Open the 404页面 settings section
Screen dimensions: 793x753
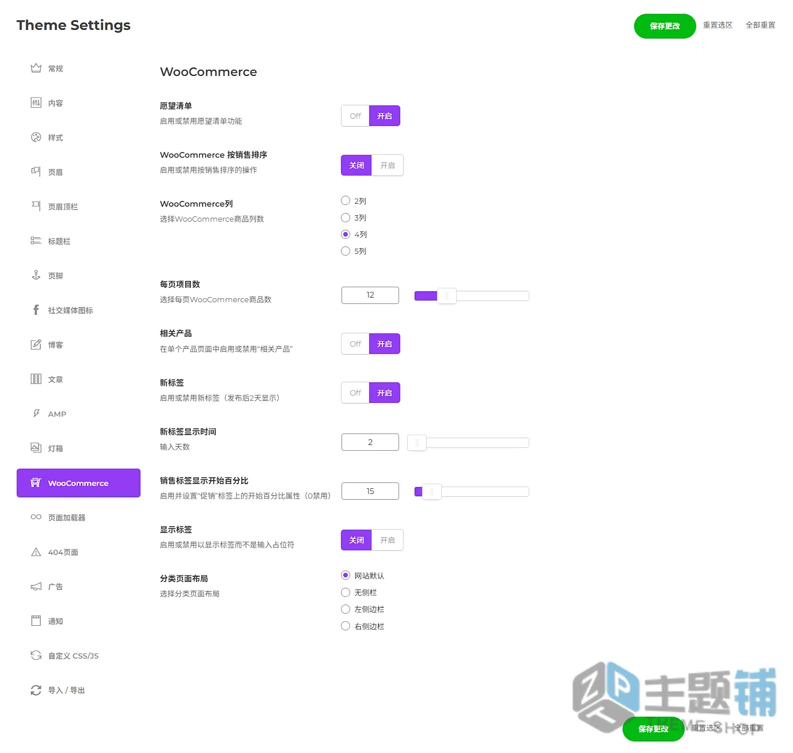click(x=78, y=552)
